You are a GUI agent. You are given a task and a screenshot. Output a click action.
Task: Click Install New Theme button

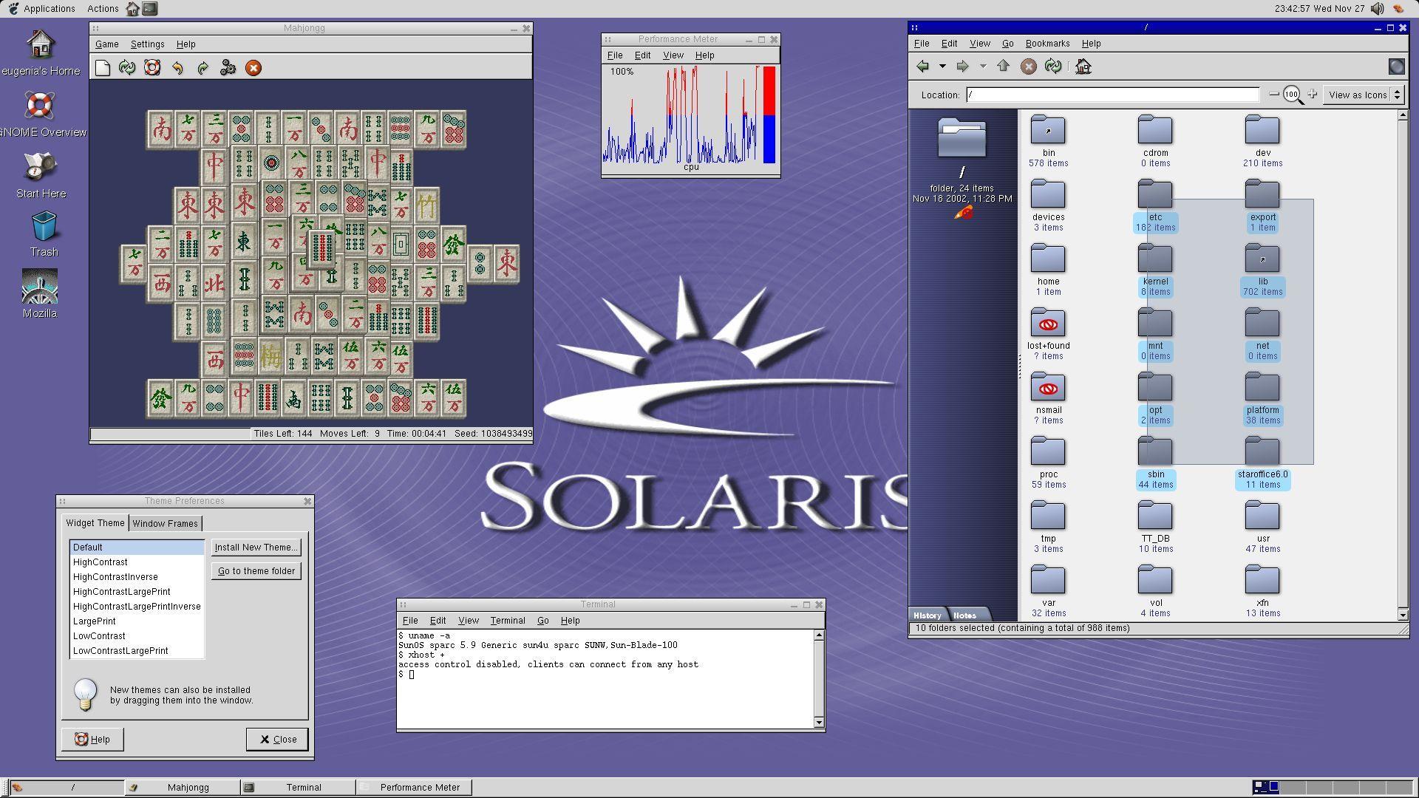tap(256, 548)
